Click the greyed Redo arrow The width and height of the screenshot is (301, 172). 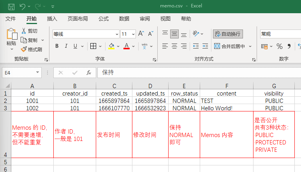tap(38, 7)
